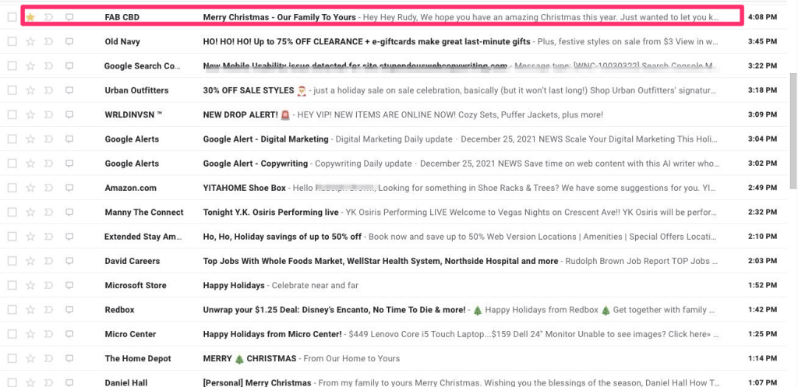Mark Microsoft Store email as important

[x=49, y=286]
